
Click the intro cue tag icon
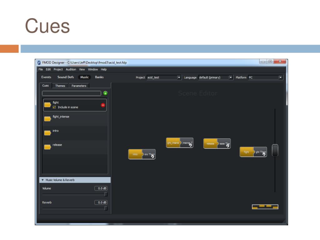[47, 133]
